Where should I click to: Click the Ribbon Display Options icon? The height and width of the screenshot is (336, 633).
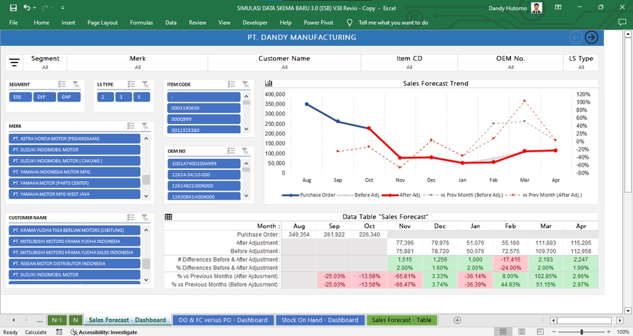[x=558, y=7]
